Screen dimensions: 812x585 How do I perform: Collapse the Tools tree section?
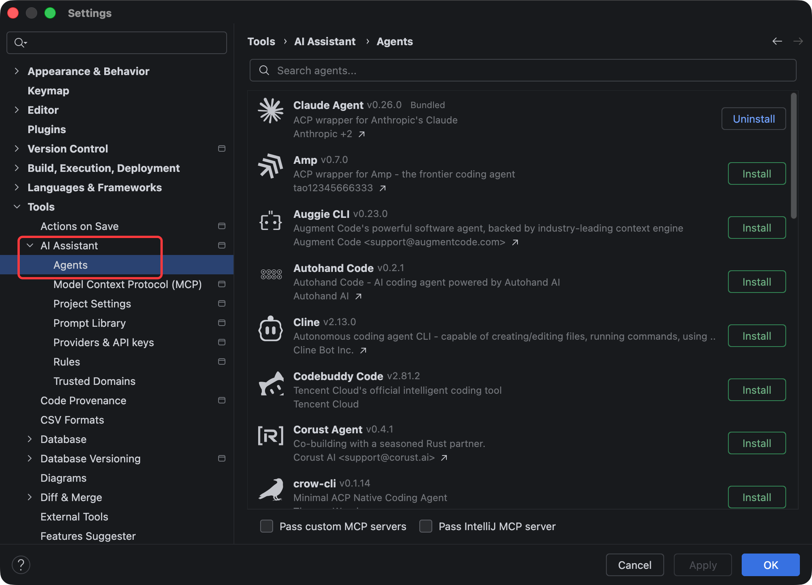[17, 207]
